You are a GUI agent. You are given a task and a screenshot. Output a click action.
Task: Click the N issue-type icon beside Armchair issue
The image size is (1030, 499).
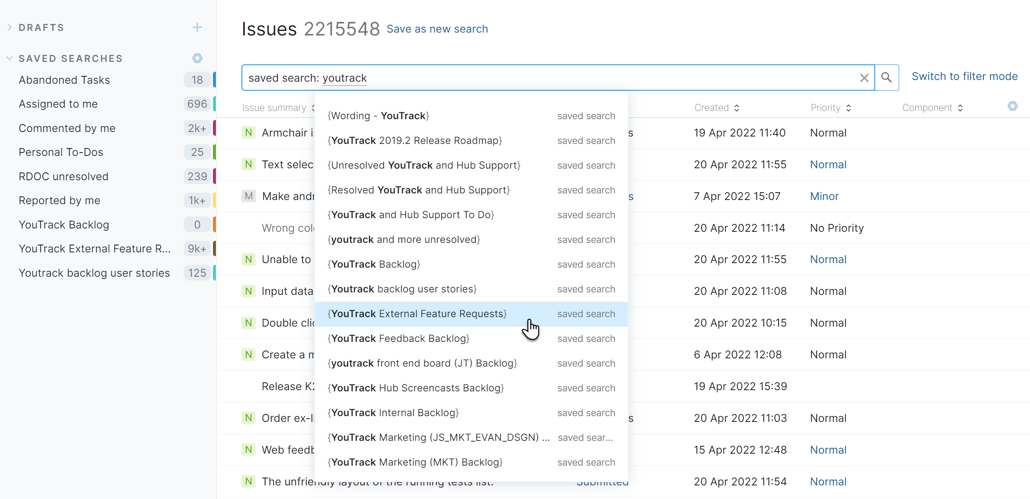click(249, 132)
